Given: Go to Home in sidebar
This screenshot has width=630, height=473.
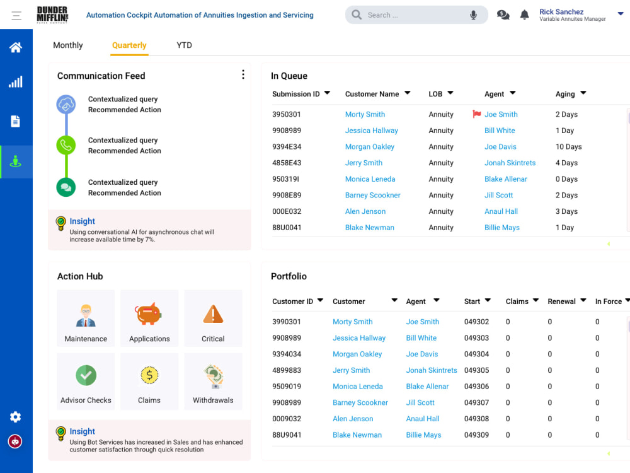Looking at the screenshot, I should tap(16, 47).
